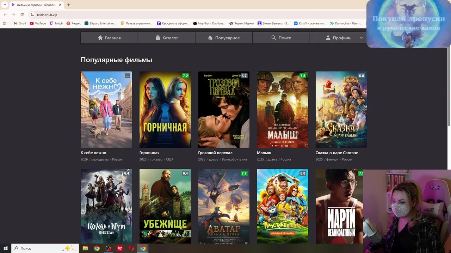Click the 6.4 rating badge on Король и Шут
The image size is (451, 253).
(x=126, y=173)
